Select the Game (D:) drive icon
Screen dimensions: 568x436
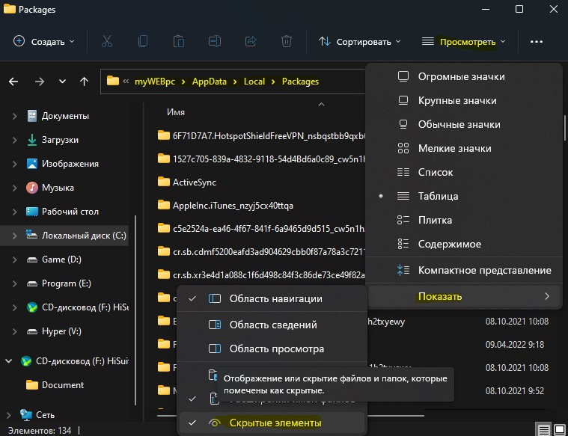(32, 260)
